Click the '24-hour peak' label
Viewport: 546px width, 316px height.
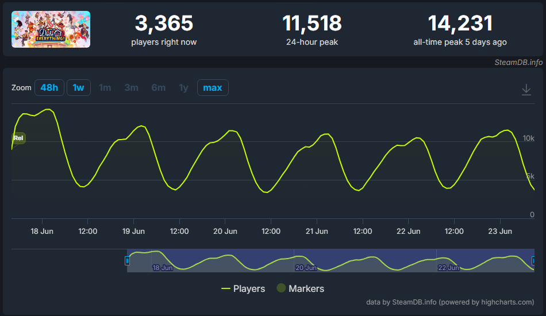pos(312,42)
